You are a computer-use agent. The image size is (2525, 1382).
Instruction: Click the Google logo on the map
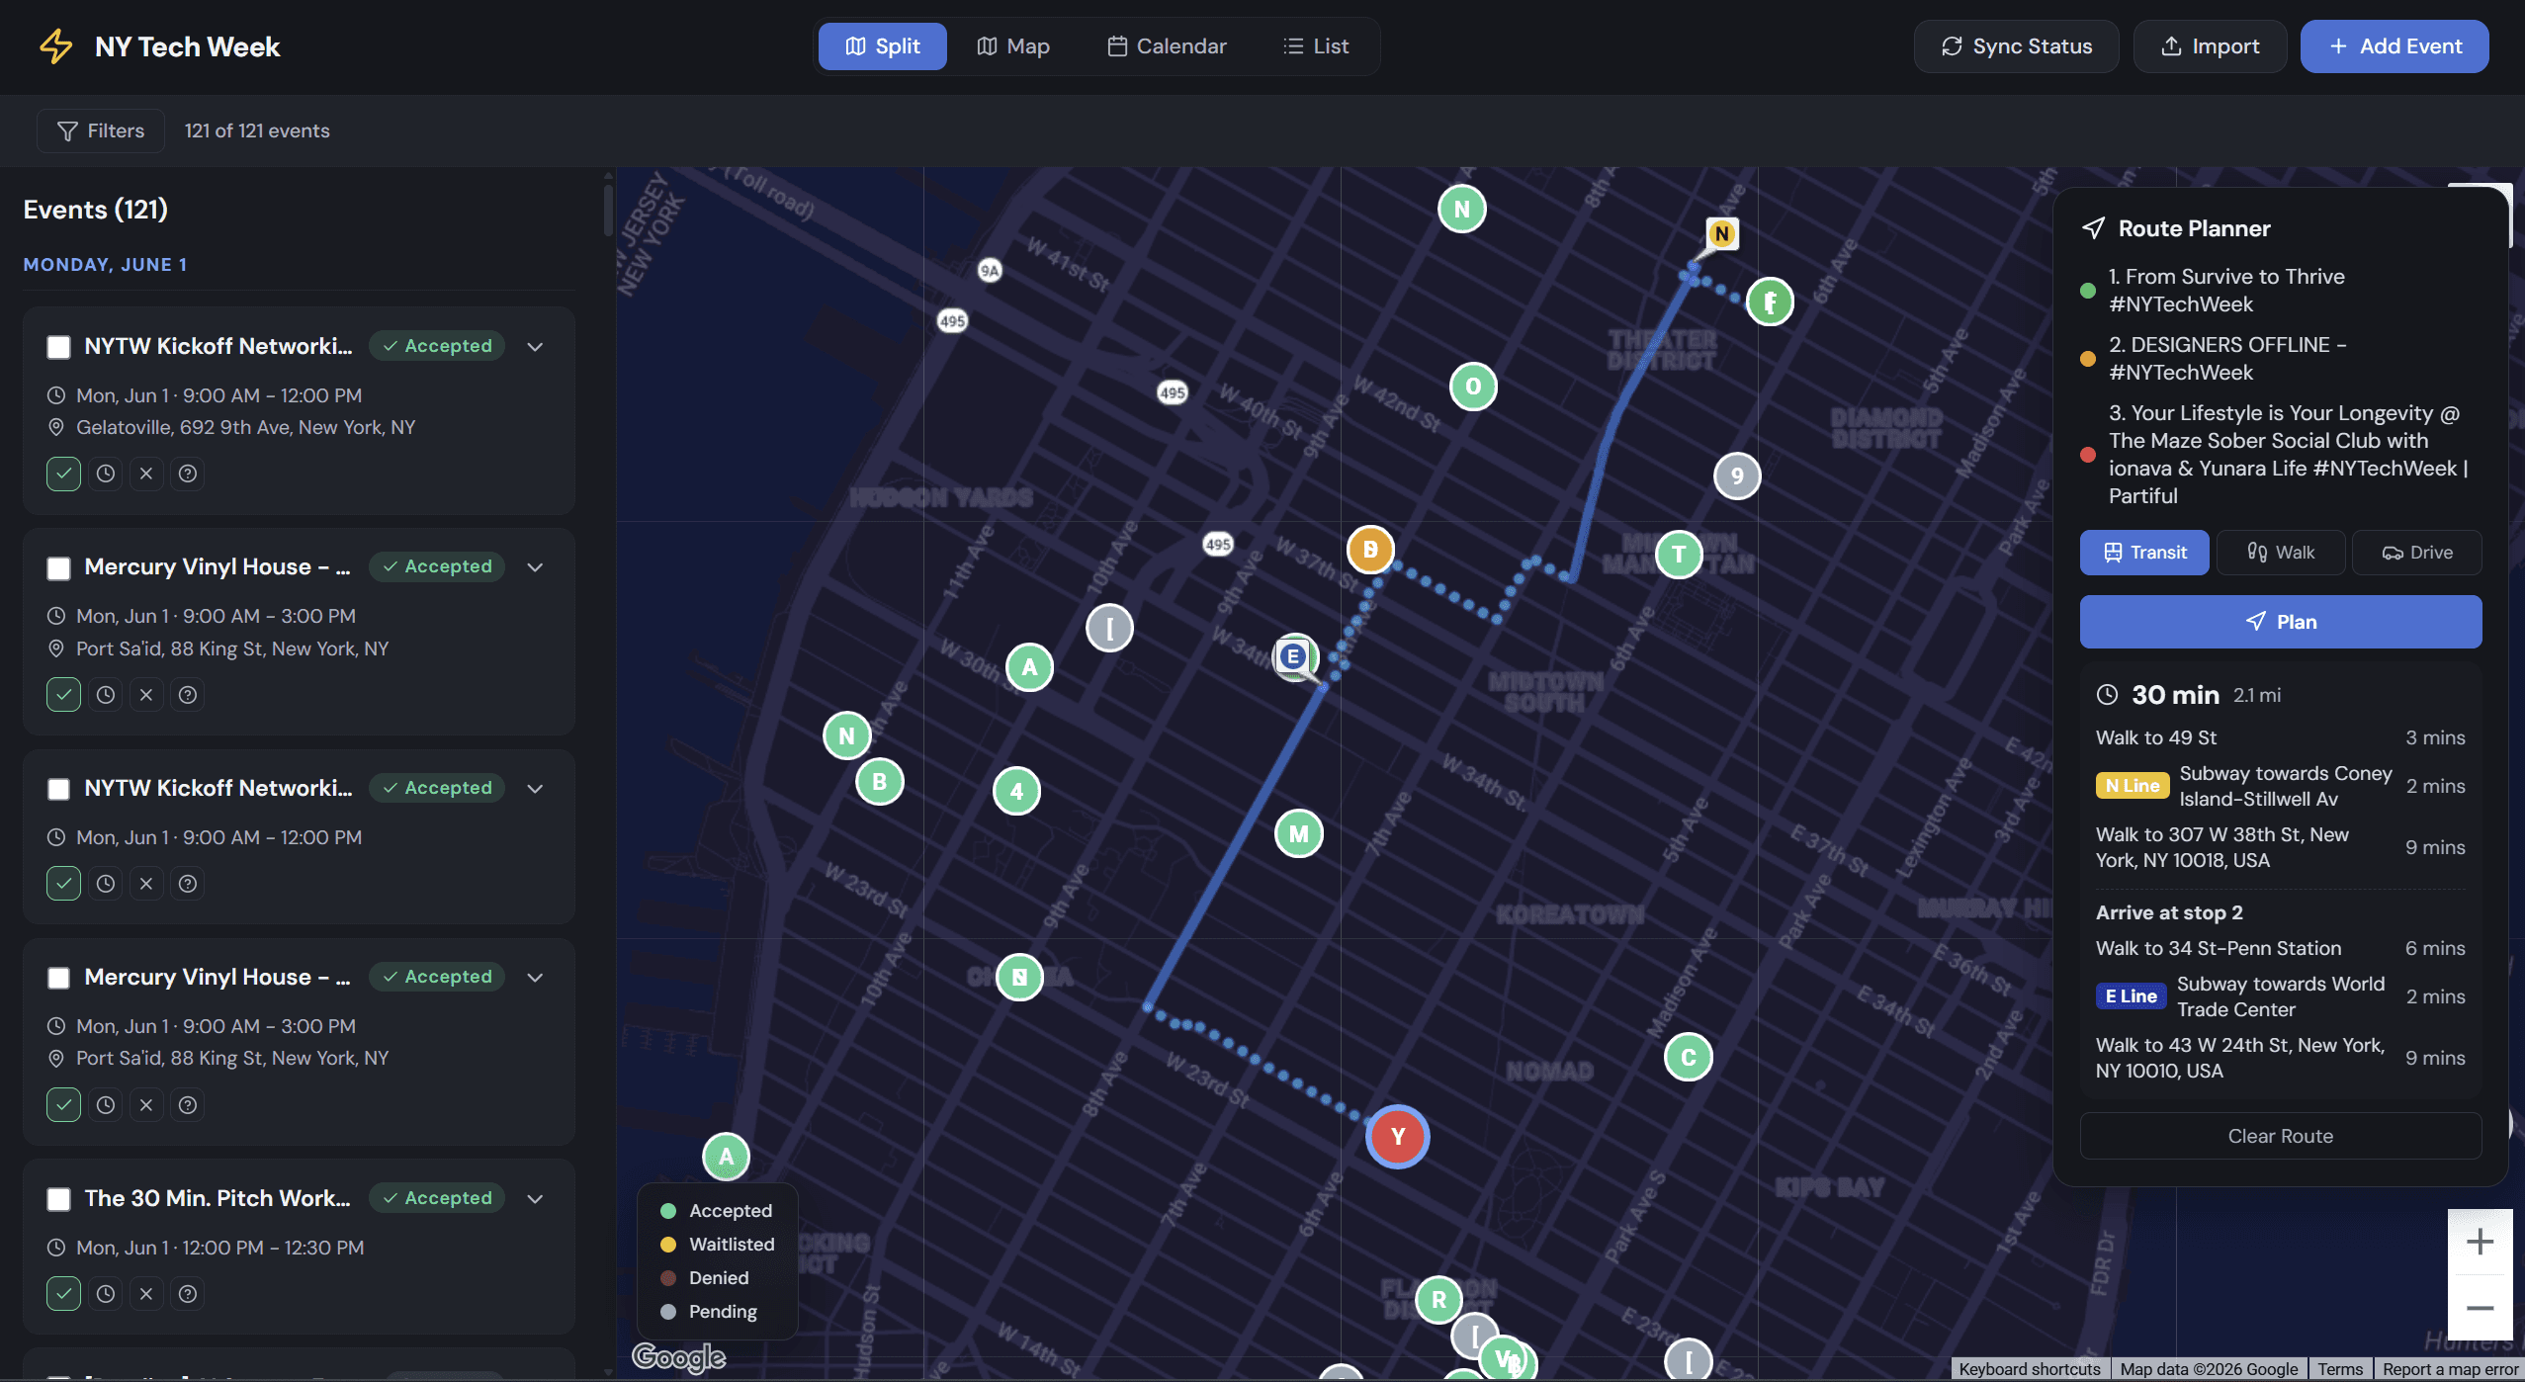[679, 1357]
